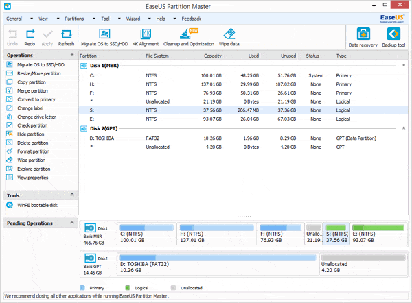Open the General menu
The image size is (412, 303).
click(14, 19)
